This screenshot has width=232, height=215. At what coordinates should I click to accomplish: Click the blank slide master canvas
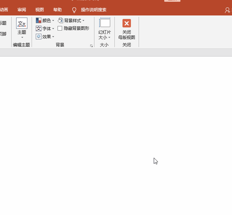pos(105,133)
